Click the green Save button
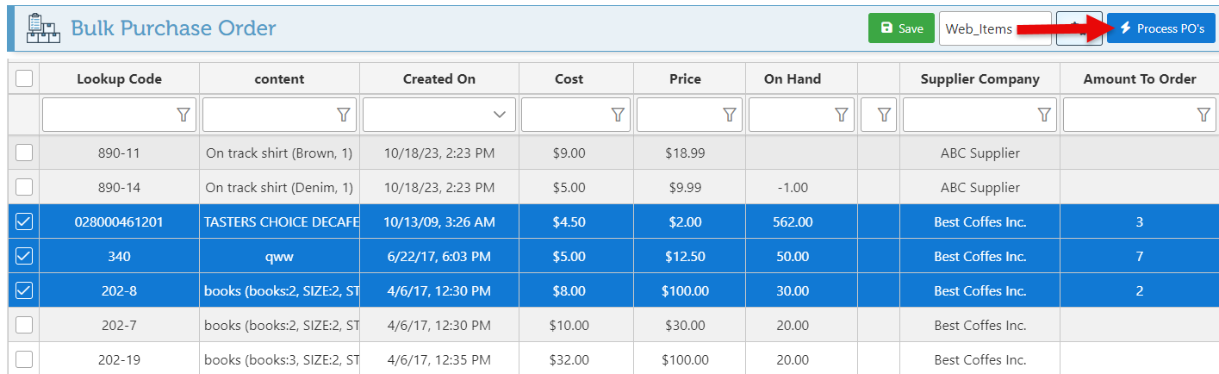Screen dimensions: 1219x374 pyautogui.click(x=901, y=28)
